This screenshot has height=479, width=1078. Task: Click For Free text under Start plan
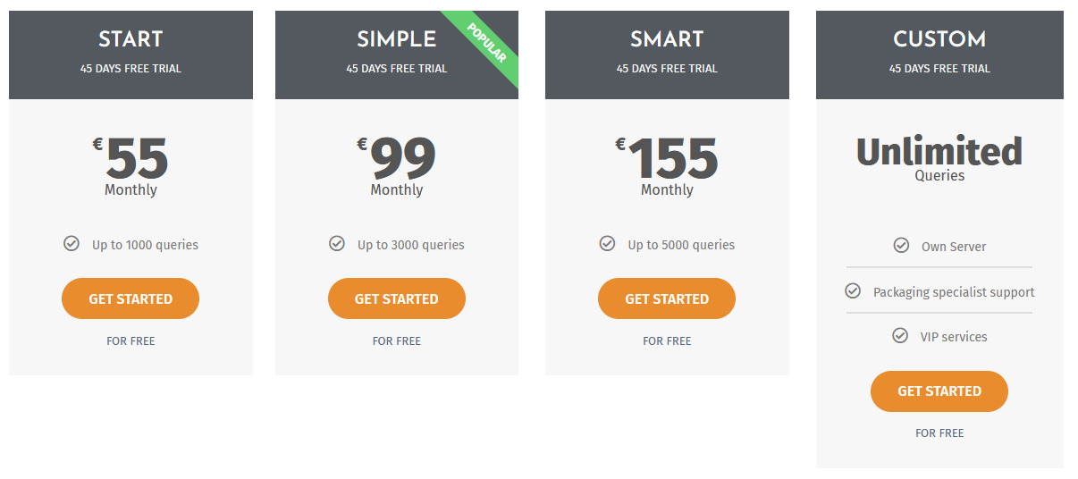131,341
